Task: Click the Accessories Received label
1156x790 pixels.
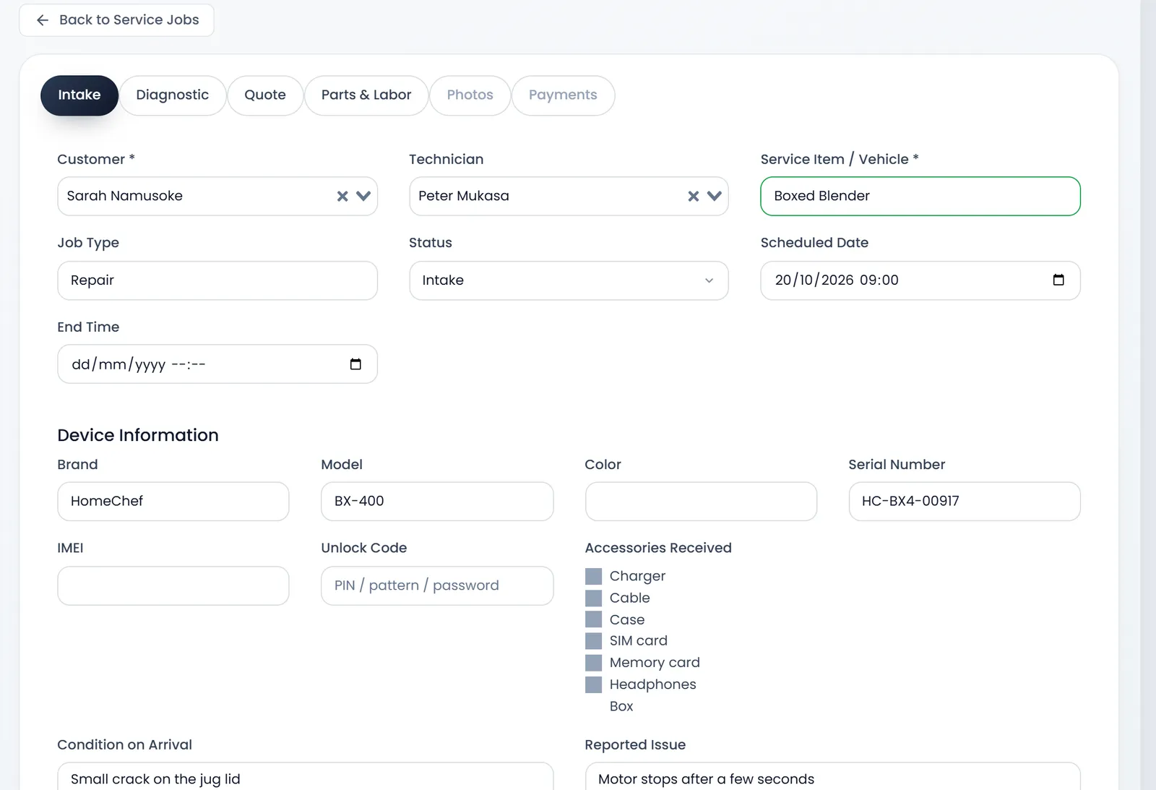Action: pos(658,548)
